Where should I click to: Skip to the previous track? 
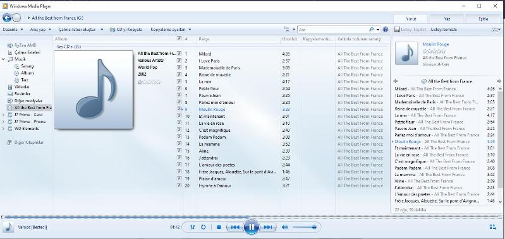pos(235,227)
